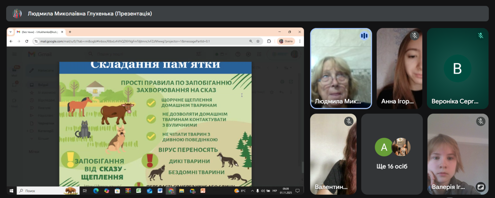Screen dimensions: 495x198
Task: Select the Gmail browser tab
Action: 38,32
